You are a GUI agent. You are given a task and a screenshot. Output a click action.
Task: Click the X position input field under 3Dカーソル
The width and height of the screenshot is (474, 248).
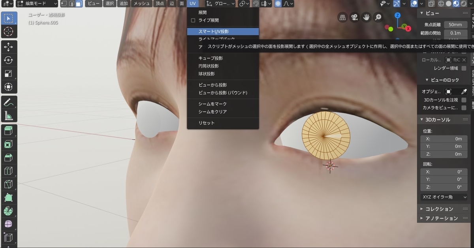pos(444,139)
